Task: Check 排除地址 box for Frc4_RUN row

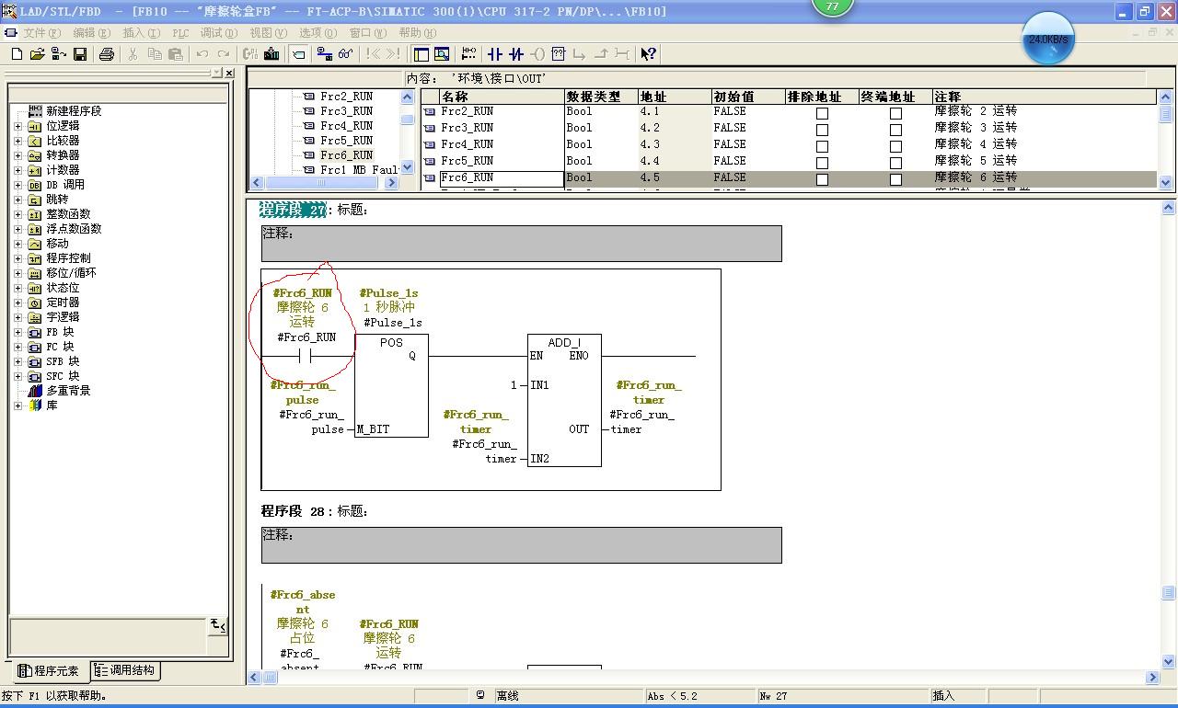Action: (822, 147)
